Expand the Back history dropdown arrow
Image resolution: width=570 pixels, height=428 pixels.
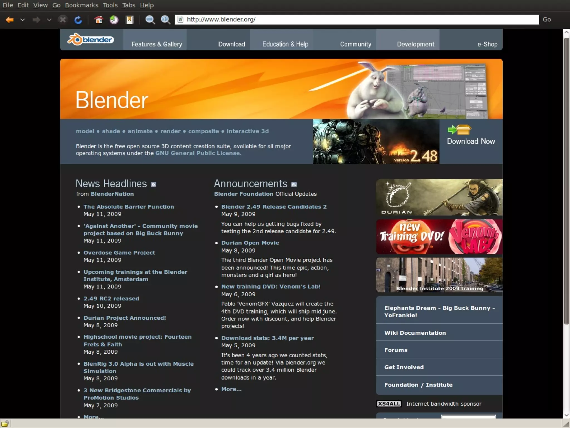click(23, 19)
